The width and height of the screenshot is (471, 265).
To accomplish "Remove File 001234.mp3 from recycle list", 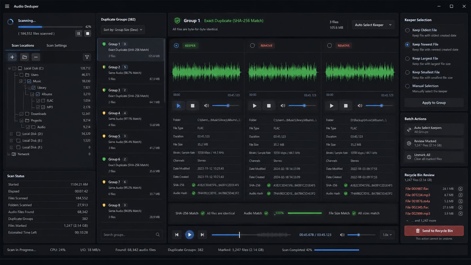I will 460,195.
